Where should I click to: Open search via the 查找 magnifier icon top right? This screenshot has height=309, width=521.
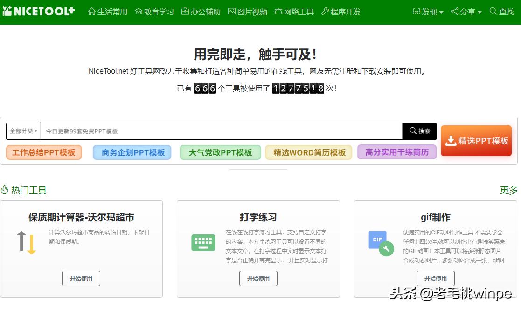(x=493, y=12)
